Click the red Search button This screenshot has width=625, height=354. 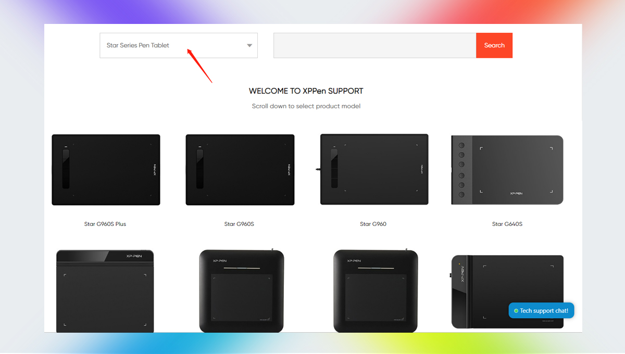tap(494, 45)
